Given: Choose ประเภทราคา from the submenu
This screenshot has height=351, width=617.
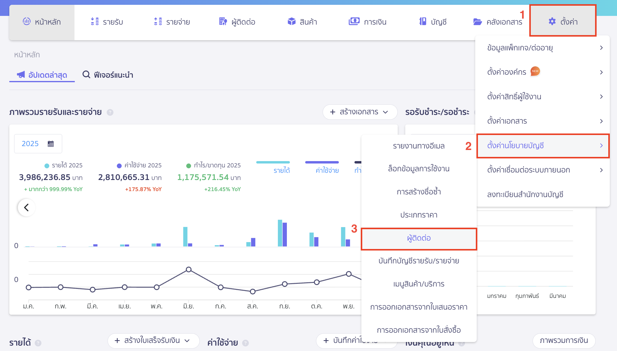Looking at the screenshot, I should 418,215.
